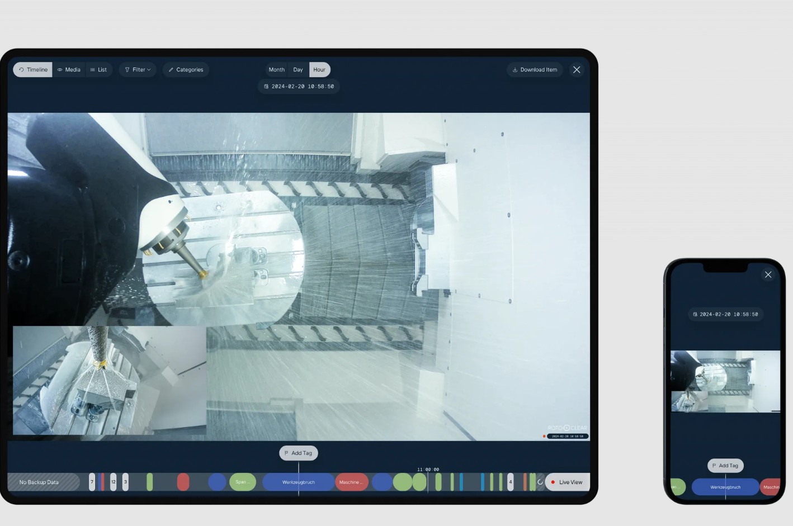Click Add Tag flag on tablet timeline
Viewport: 793px width, 526px height.
coord(299,453)
